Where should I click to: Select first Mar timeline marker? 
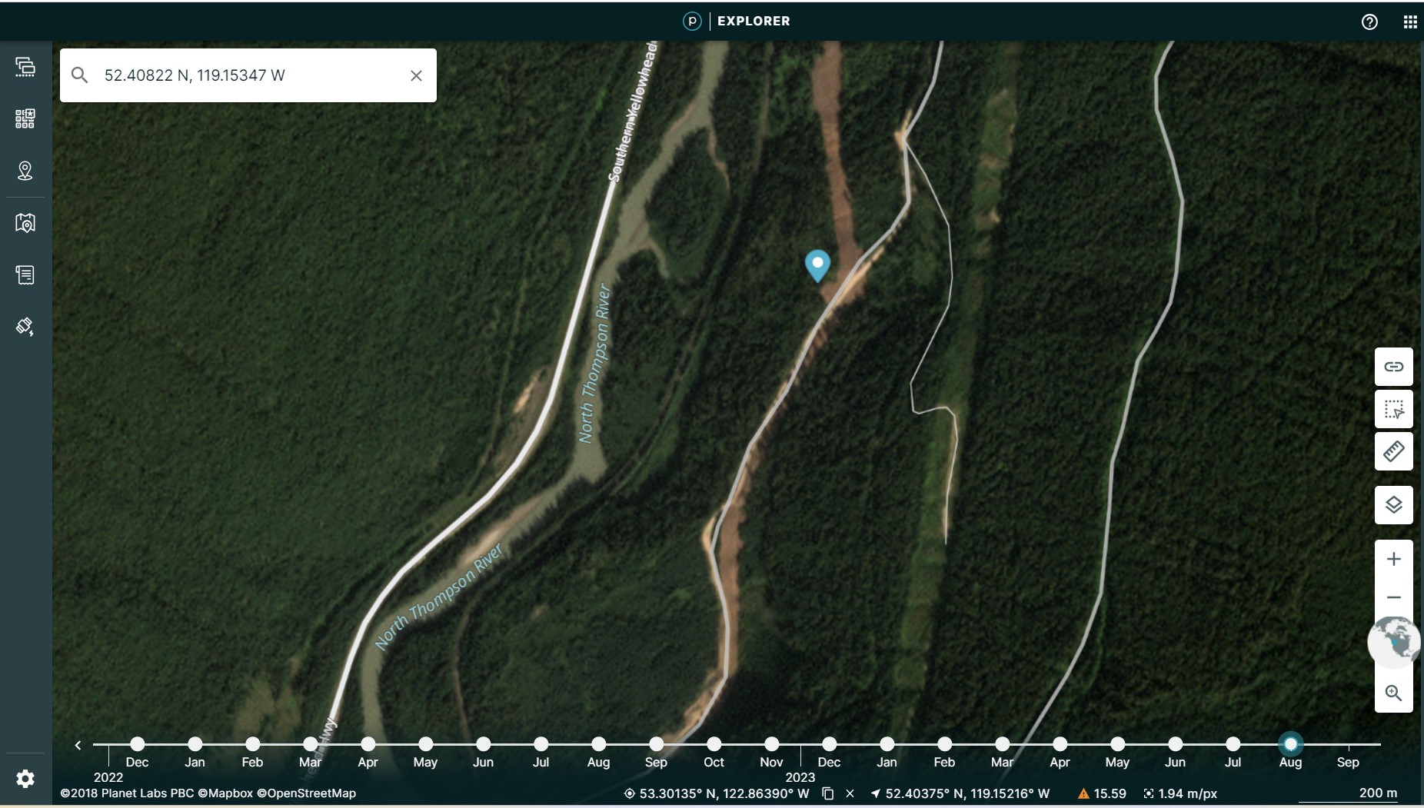310,744
